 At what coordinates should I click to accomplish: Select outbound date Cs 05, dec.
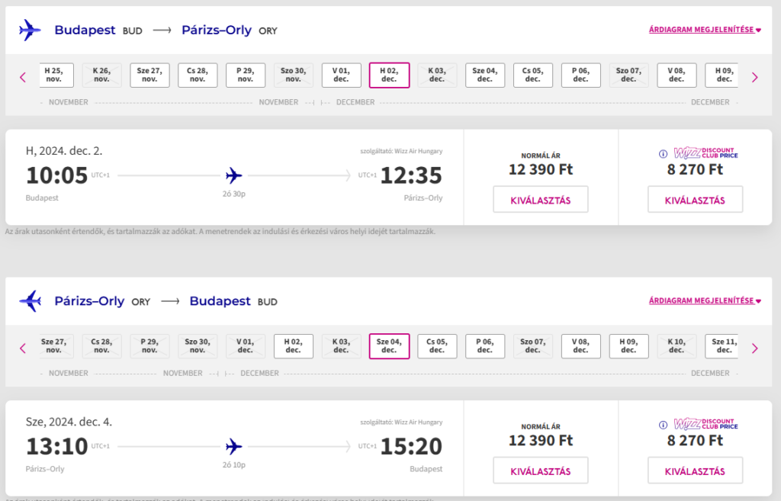click(x=533, y=75)
